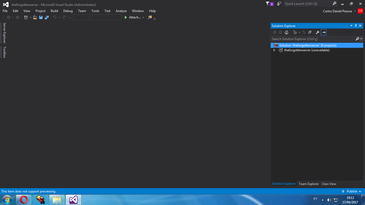Image resolution: width=365 pixels, height=205 pixels.
Task: Open the File menu
Action: (x=5, y=11)
